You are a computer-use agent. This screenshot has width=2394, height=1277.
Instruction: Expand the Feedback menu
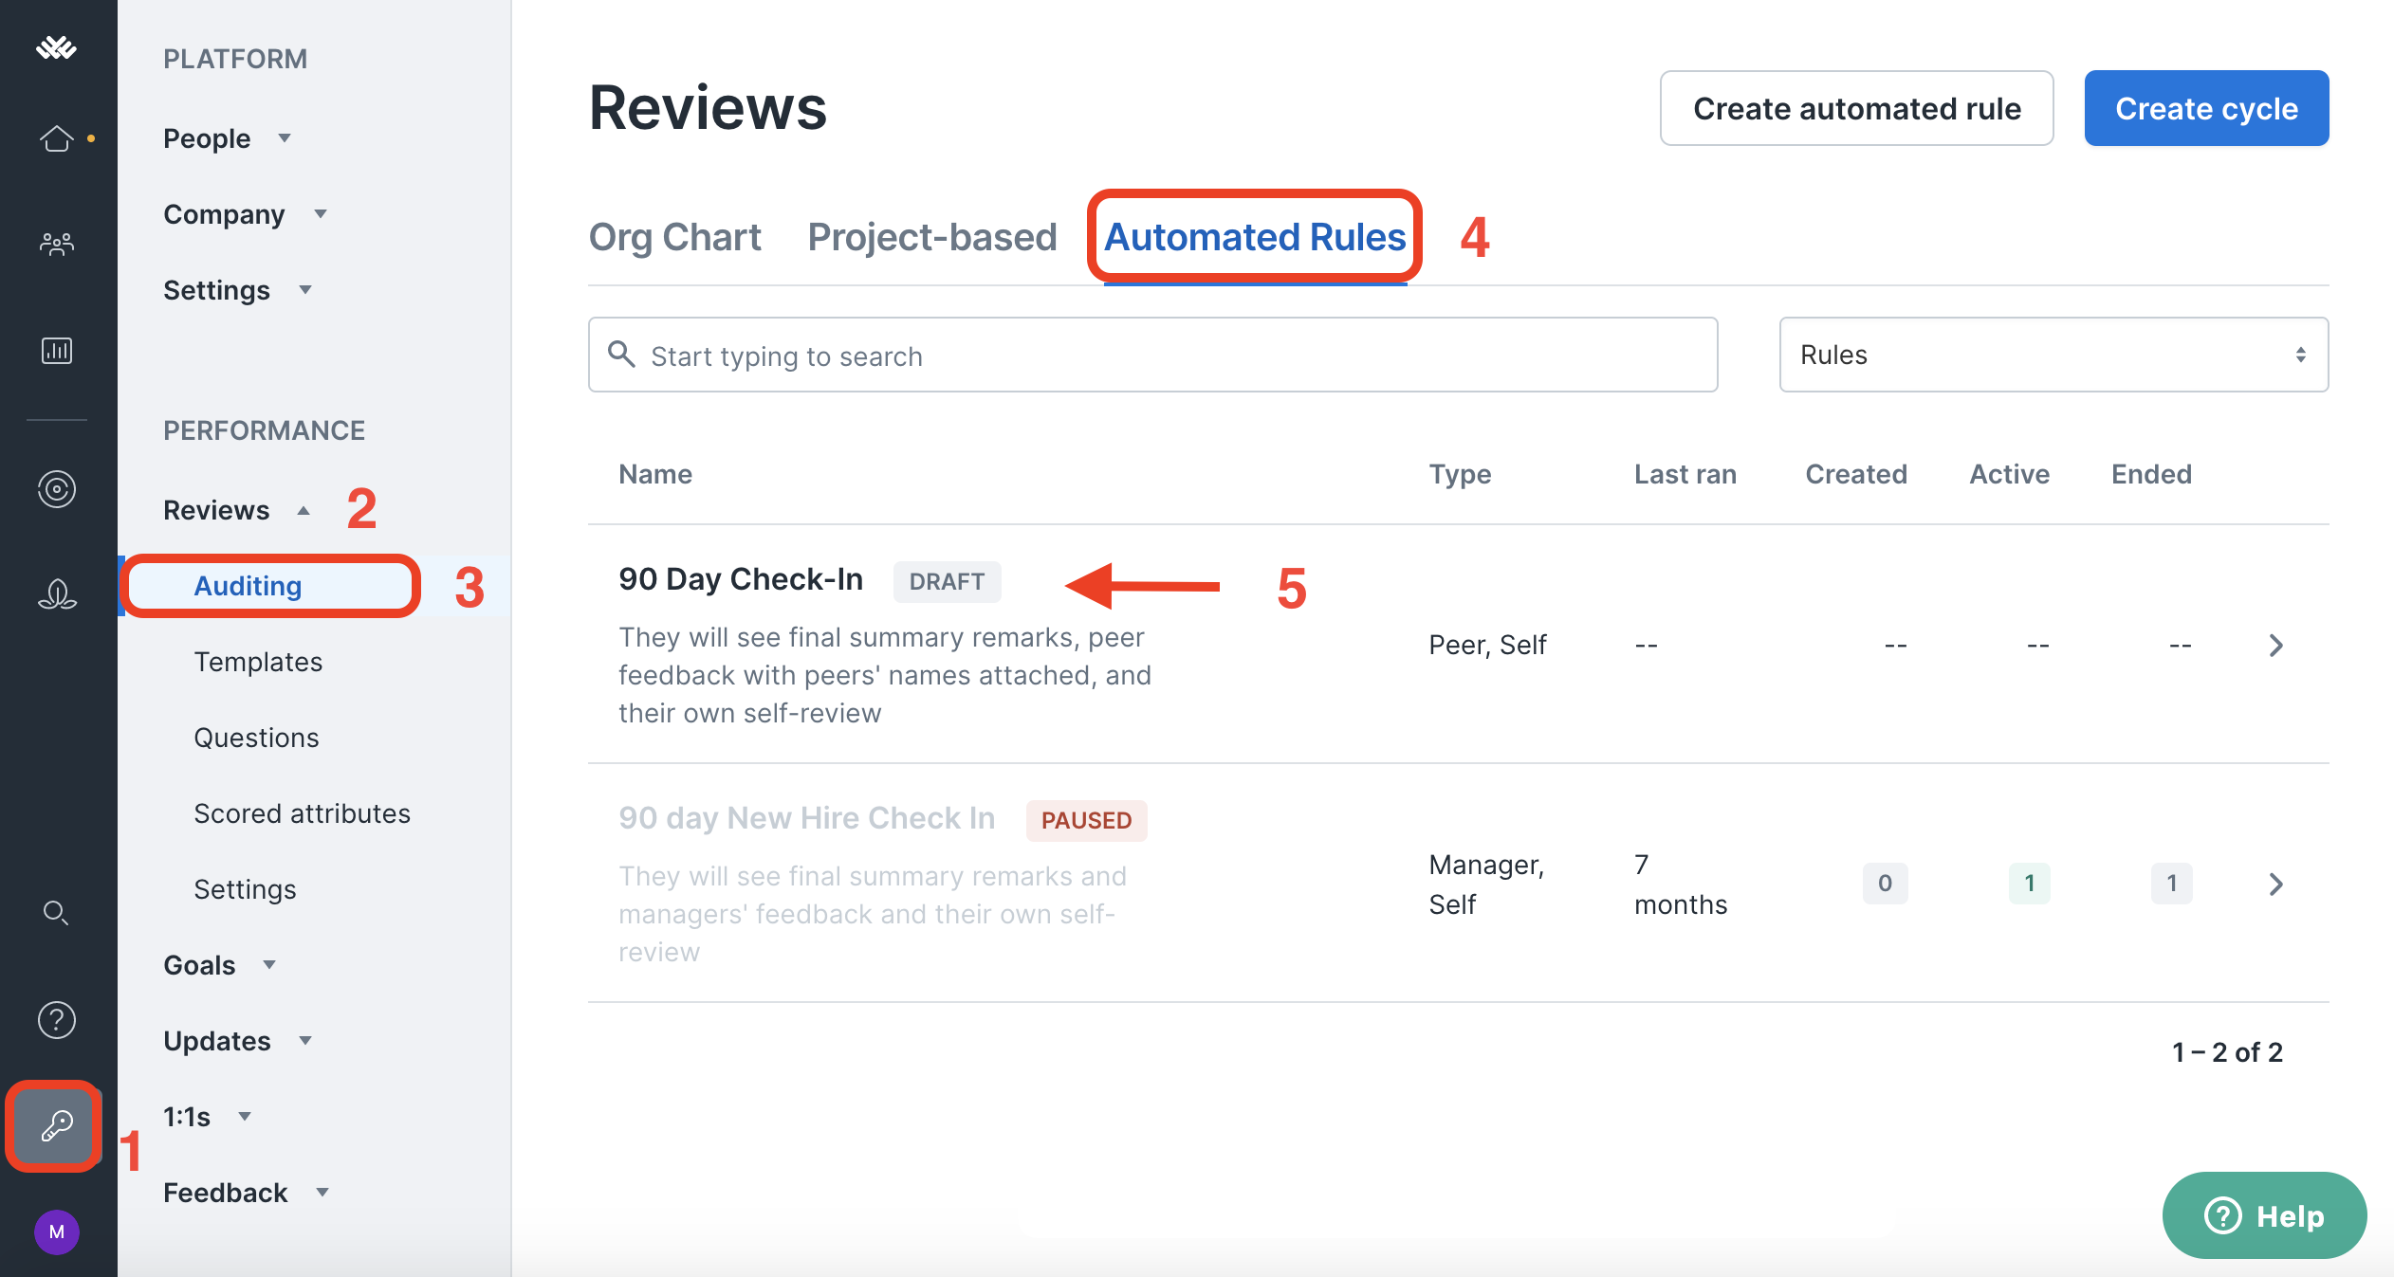coord(246,1193)
